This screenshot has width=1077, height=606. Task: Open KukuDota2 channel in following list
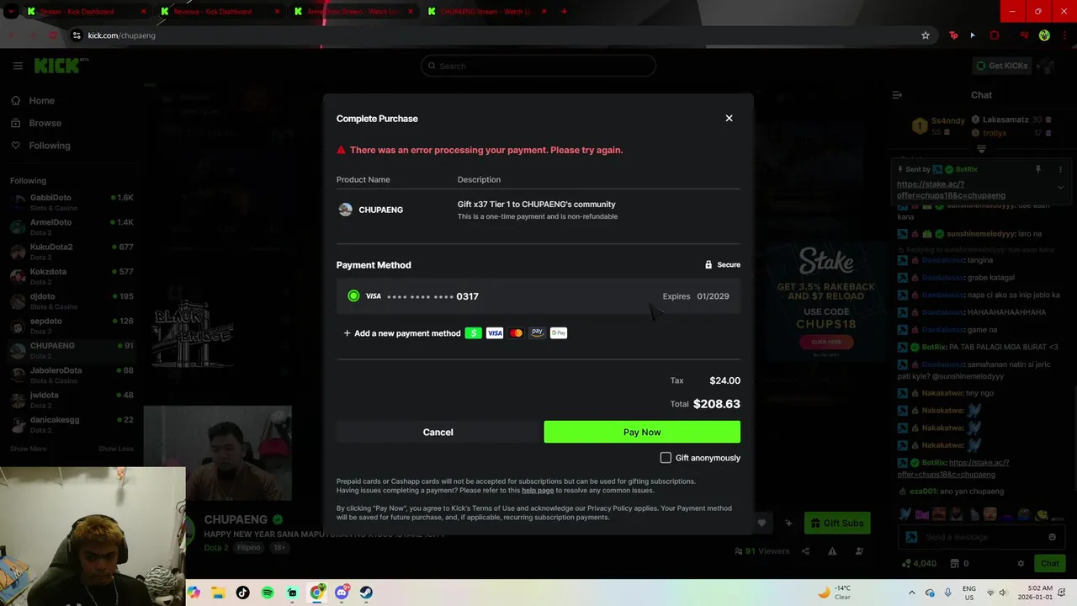72,251
